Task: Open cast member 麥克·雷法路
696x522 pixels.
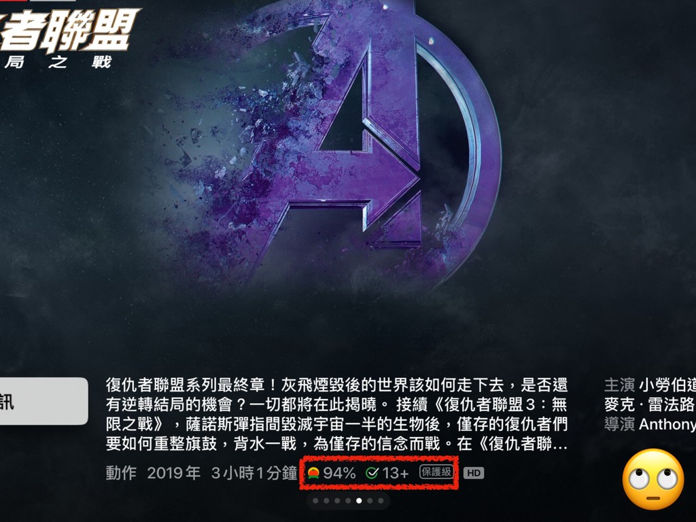Action: click(x=650, y=404)
